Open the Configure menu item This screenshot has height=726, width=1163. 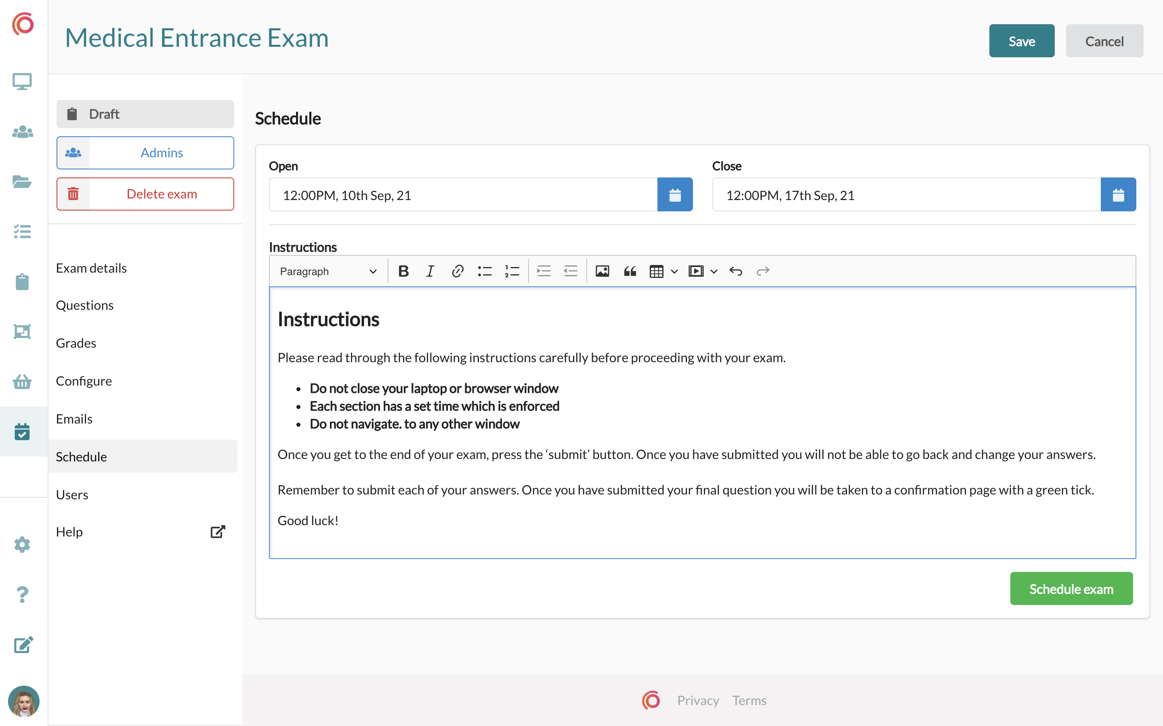coord(84,381)
